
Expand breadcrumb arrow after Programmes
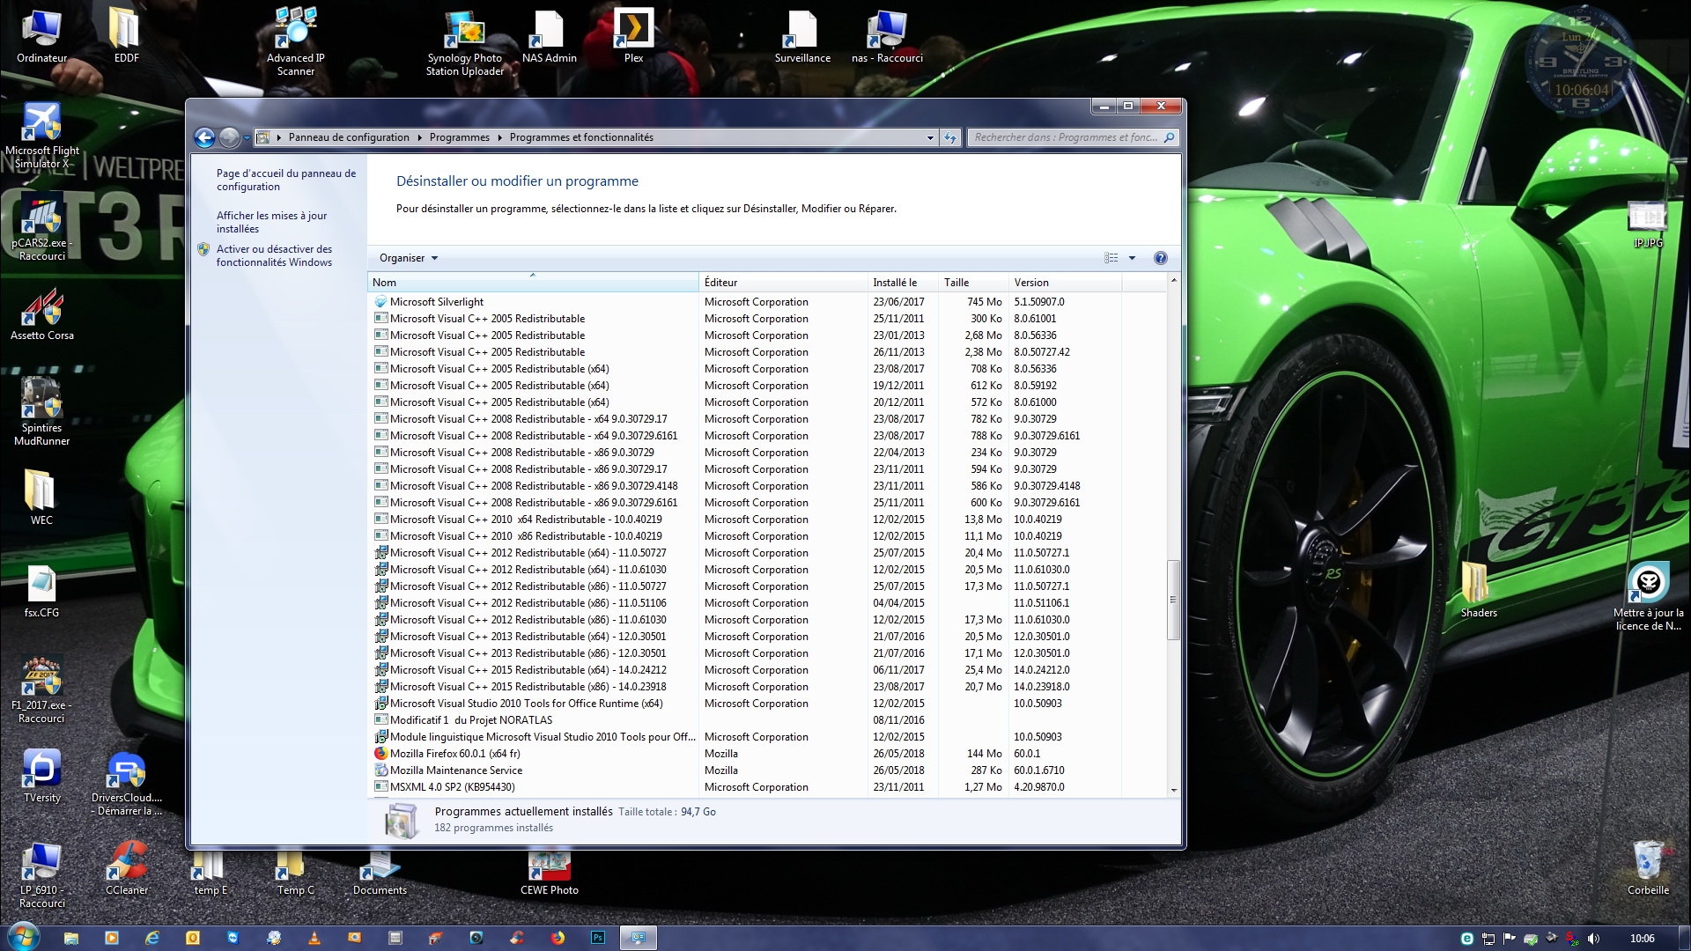coord(500,137)
